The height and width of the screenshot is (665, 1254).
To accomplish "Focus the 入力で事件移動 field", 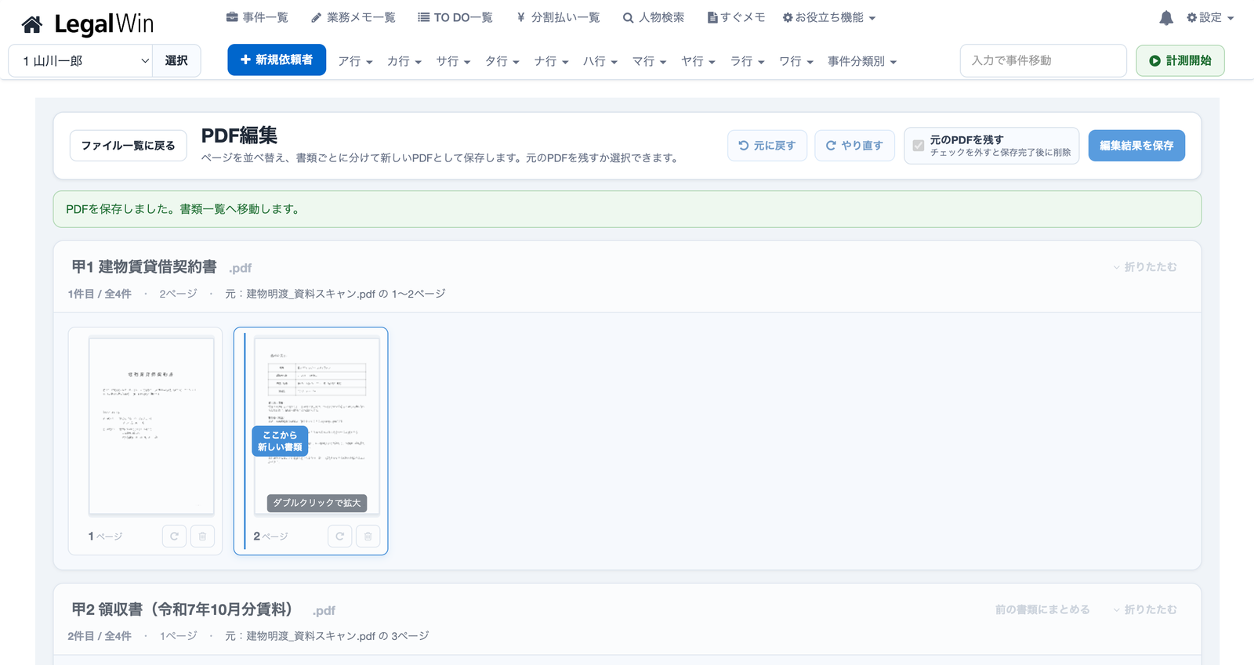I will tap(1043, 60).
